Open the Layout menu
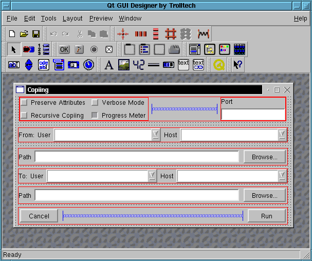Viewport: 312px width, 261px height. point(72,18)
